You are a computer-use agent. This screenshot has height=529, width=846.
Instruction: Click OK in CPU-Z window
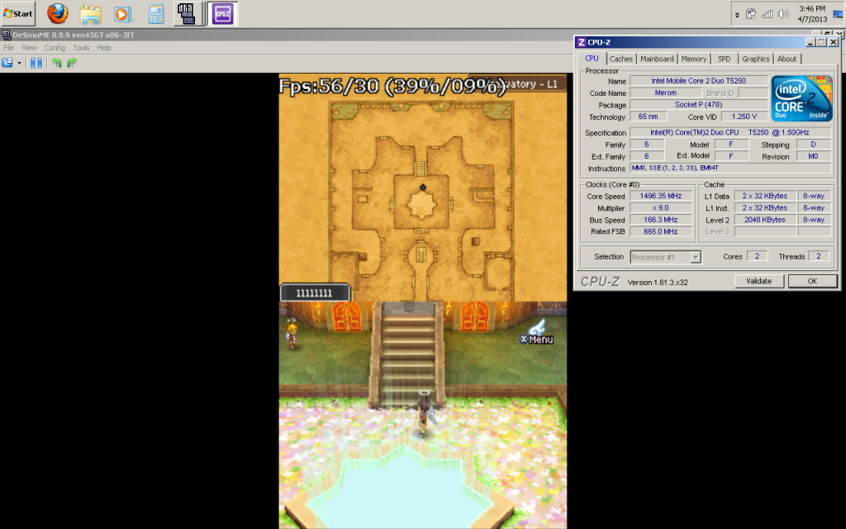click(811, 281)
